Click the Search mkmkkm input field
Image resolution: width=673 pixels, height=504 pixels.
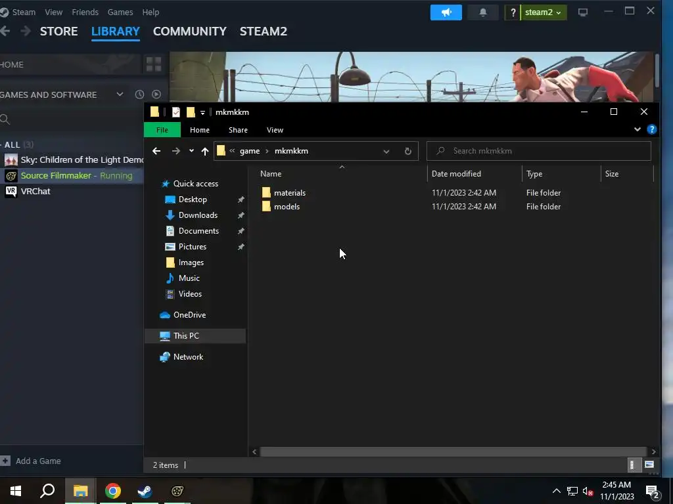[539, 151]
